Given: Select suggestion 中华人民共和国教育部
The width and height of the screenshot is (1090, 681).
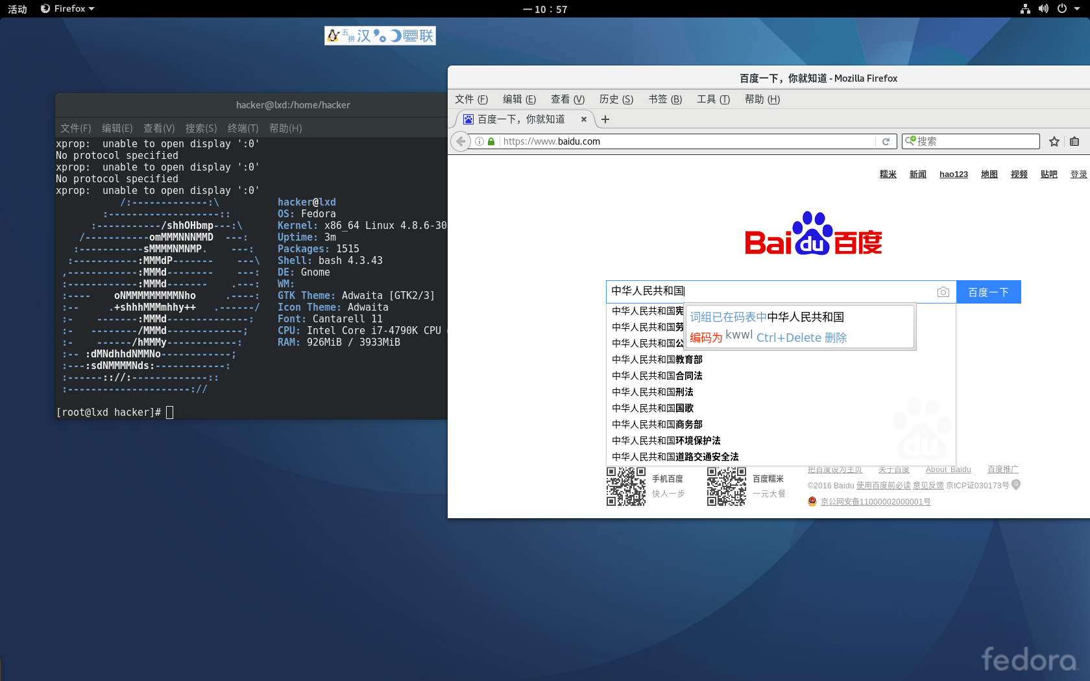Looking at the screenshot, I should click(x=657, y=359).
